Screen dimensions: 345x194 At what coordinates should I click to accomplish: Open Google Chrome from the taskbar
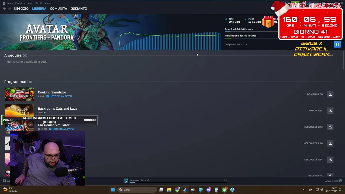tap(177, 190)
